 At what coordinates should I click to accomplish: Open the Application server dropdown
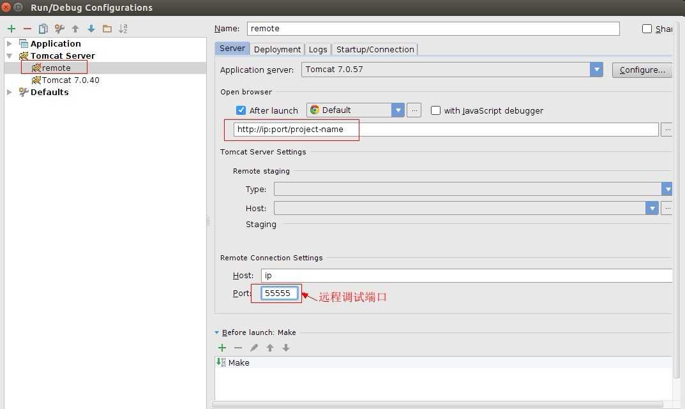coord(596,70)
